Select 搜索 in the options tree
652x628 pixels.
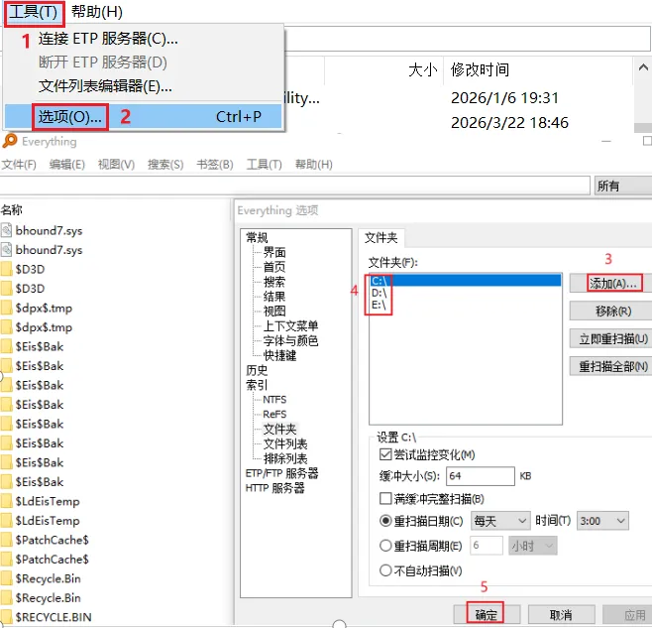(274, 282)
